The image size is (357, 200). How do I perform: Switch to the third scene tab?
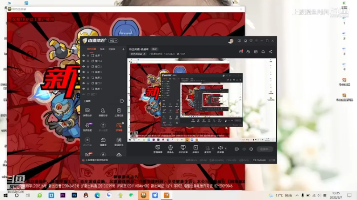112,49
